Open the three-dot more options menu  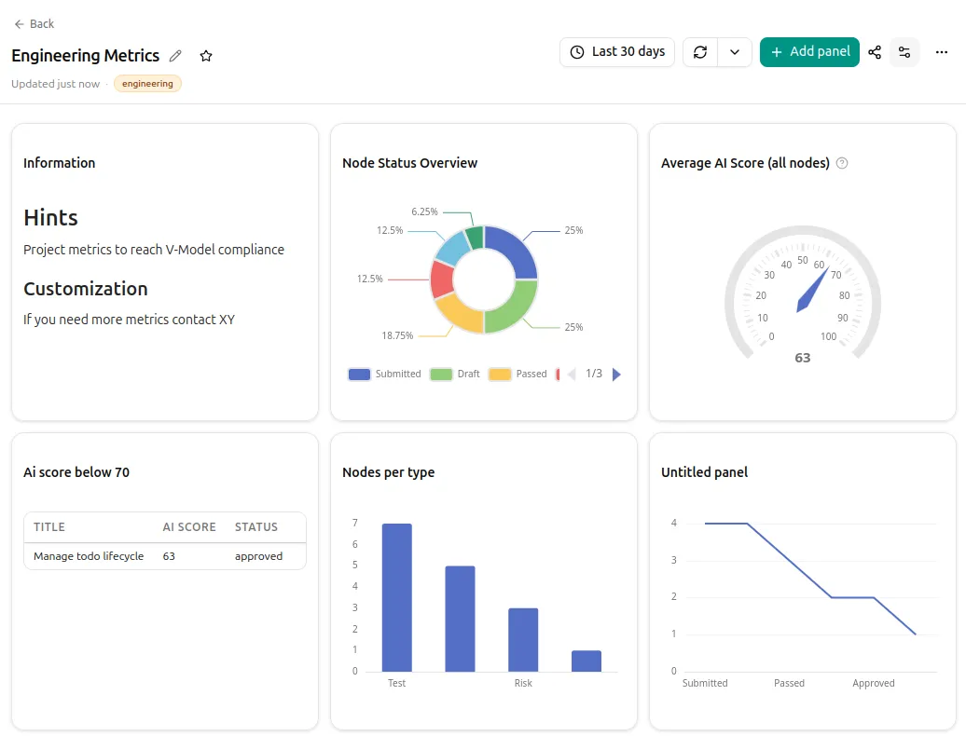942,52
